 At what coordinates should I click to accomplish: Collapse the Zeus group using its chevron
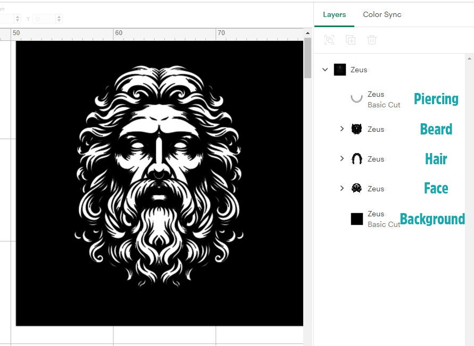325,70
